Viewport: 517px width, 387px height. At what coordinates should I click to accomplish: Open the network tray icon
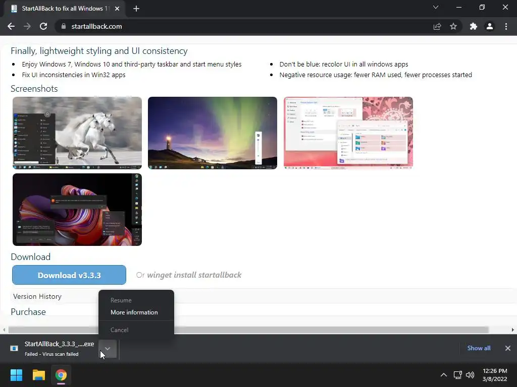[457, 375]
